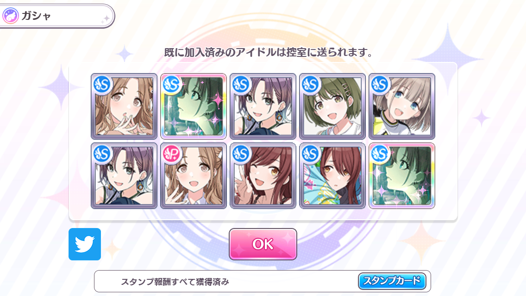Click the S badge on the first card
This screenshot has height=296, width=526.
[102, 85]
